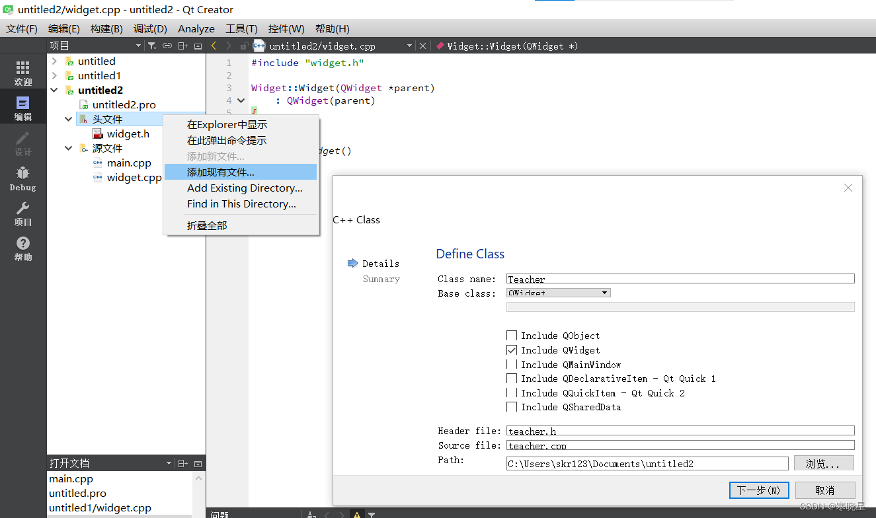This screenshot has height=518, width=876.
Task: Click the 下一步(N) next button
Action: (x=759, y=490)
